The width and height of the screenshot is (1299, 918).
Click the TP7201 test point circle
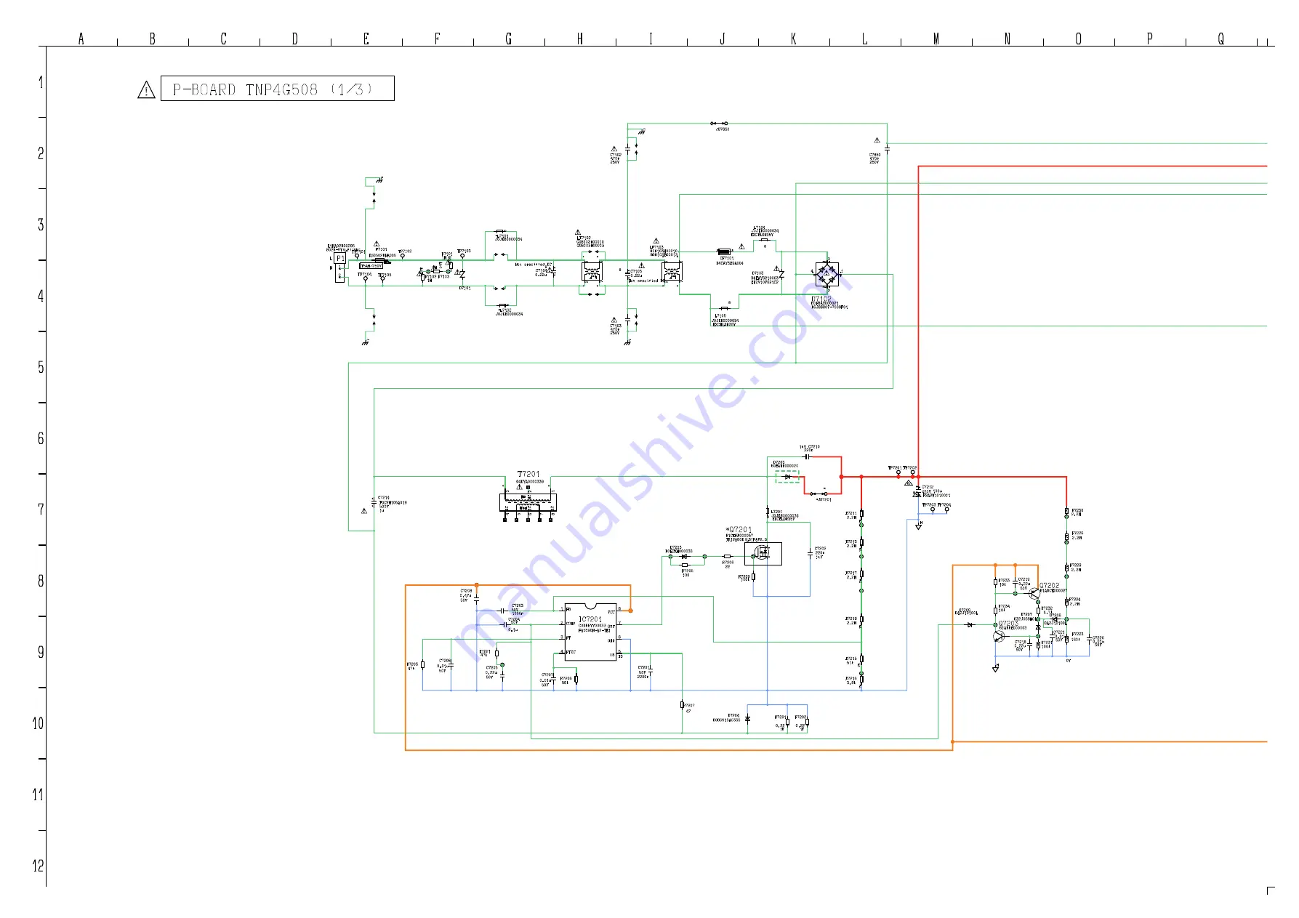point(898,472)
